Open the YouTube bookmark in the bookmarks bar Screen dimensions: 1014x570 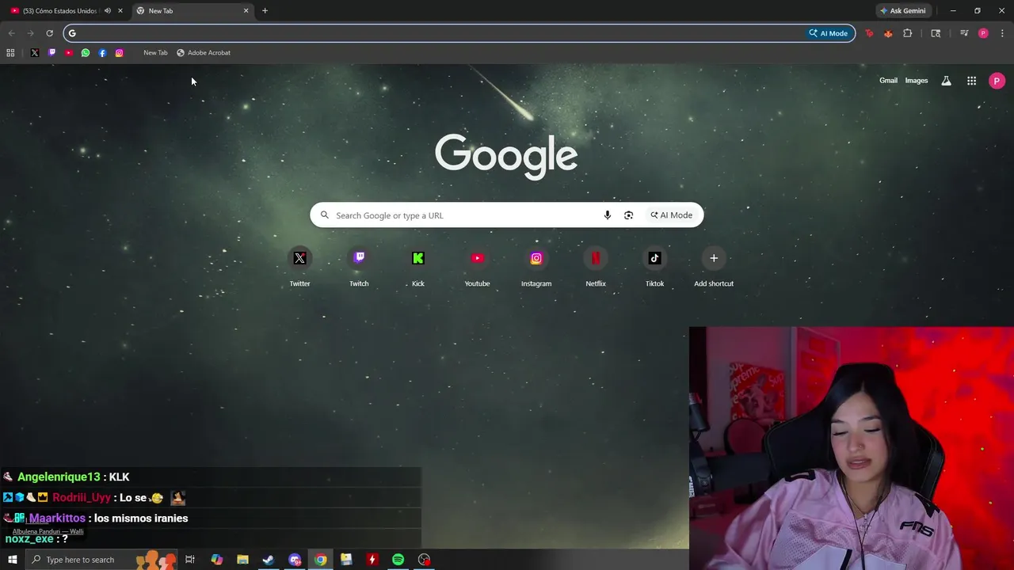(x=69, y=53)
